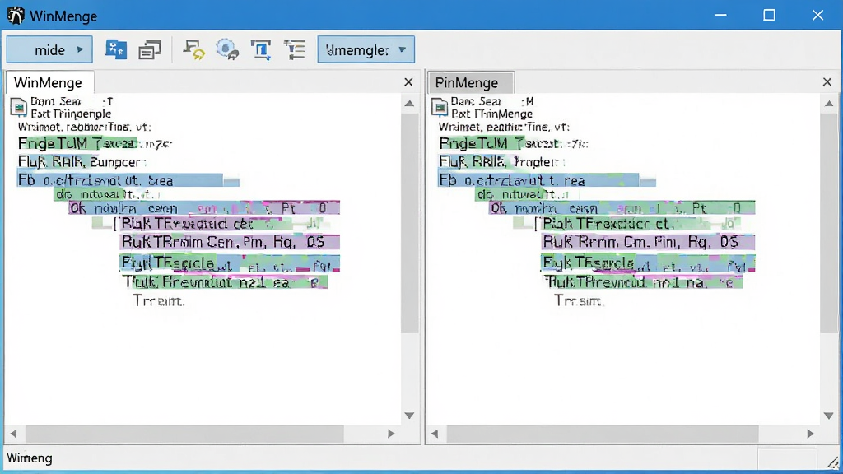
Task: Click the right pane's horizontal scroll right arrow
Action: pos(810,434)
